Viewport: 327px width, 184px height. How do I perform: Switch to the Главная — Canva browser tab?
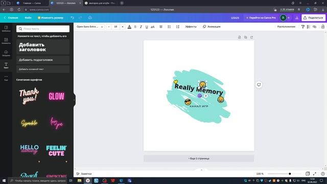(x=31, y=3)
